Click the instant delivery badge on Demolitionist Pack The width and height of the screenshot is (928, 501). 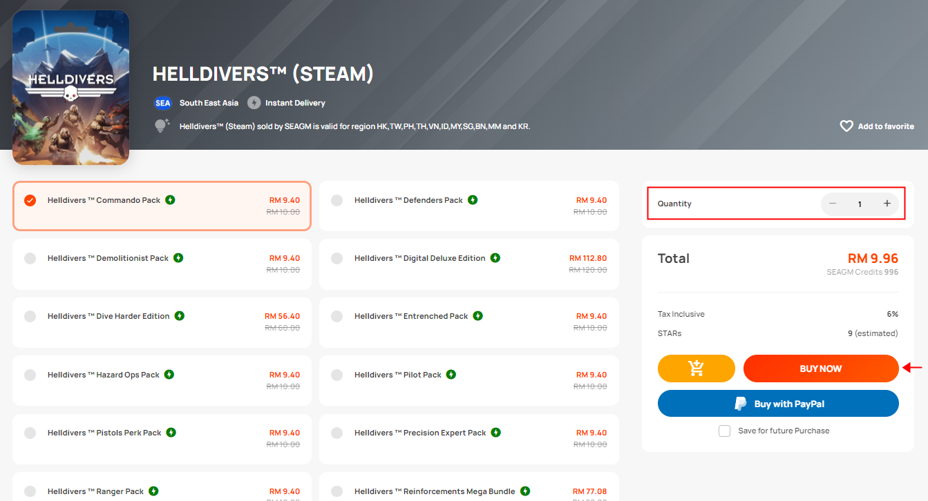(x=178, y=258)
